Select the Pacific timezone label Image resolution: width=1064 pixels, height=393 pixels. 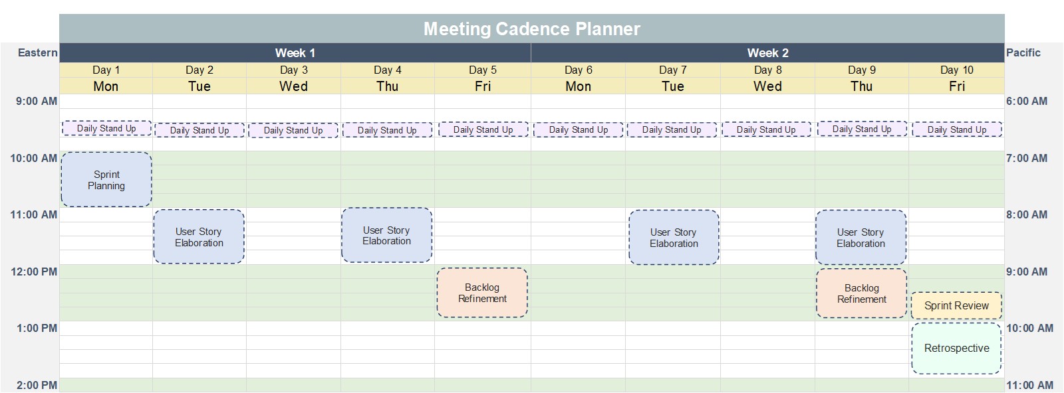[x=1023, y=53]
